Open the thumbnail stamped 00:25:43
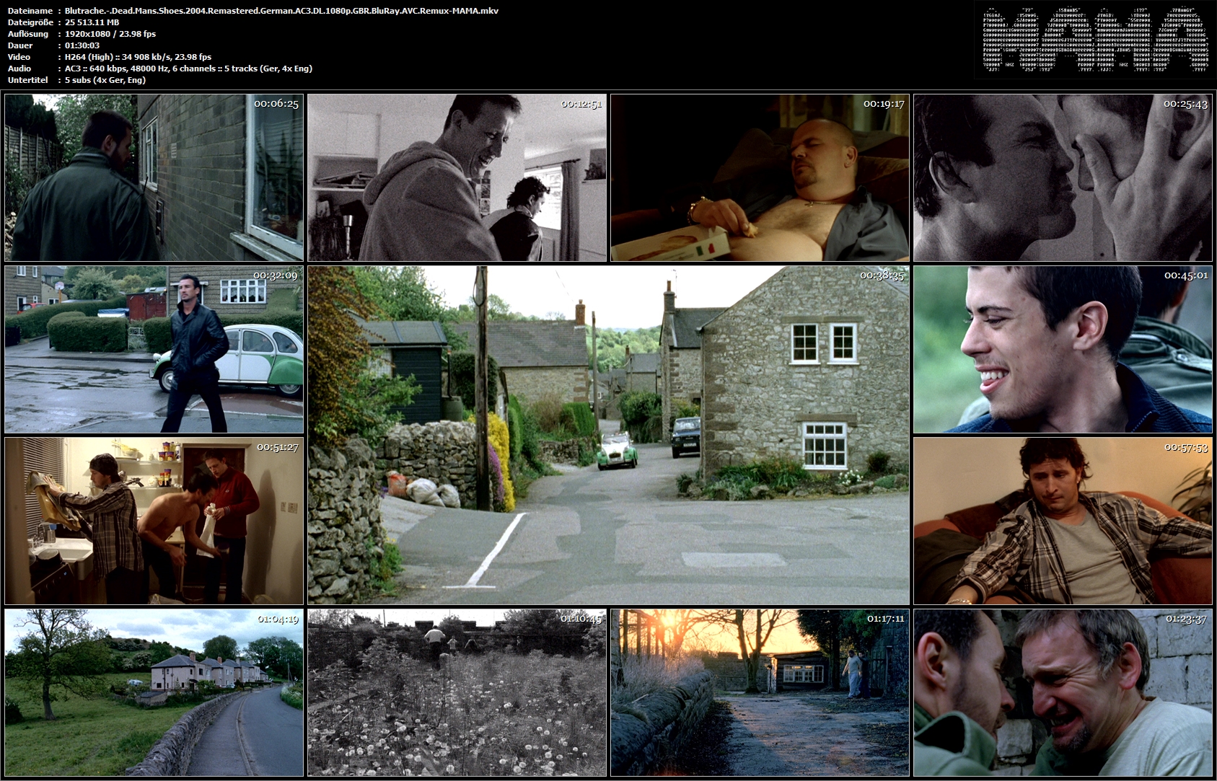 point(1063,177)
